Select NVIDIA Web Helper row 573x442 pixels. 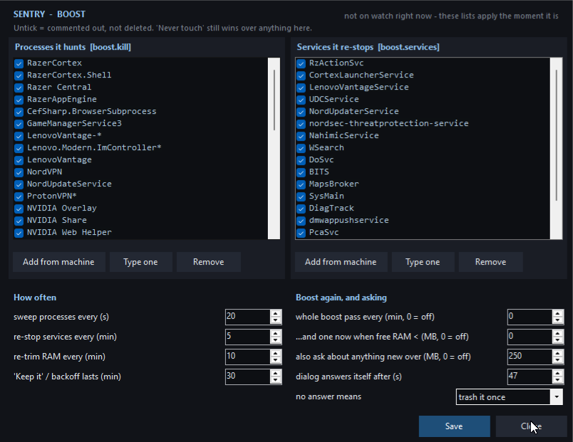tap(140, 233)
